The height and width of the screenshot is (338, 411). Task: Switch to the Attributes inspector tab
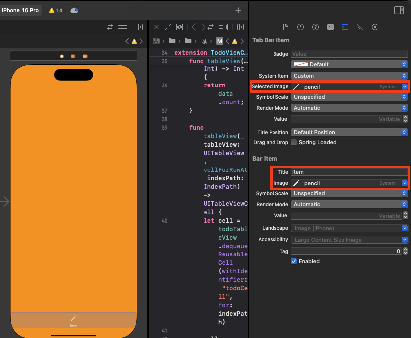pyautogui.click(x=345, y=27)
